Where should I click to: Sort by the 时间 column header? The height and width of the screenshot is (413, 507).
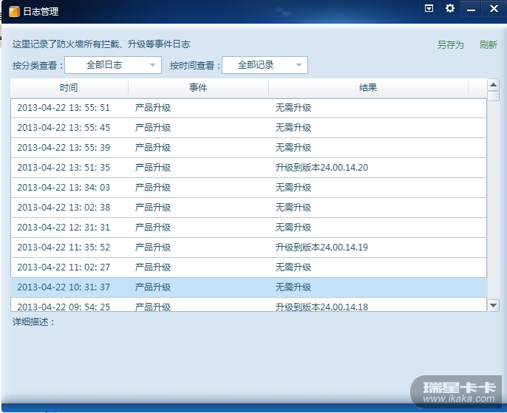point(69,88)
